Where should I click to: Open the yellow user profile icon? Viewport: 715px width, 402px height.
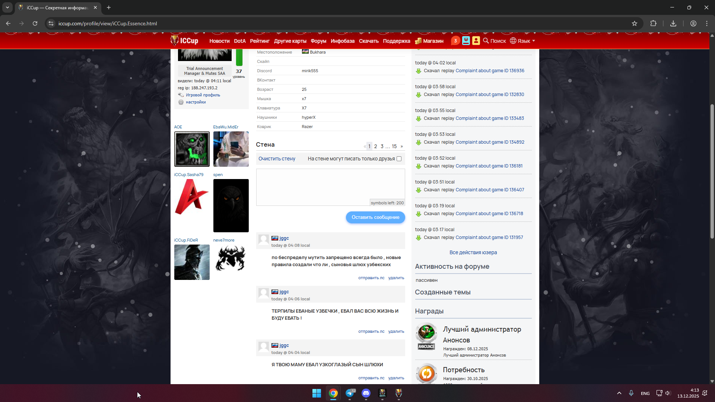pyautogui.click(x=476, y=41)
